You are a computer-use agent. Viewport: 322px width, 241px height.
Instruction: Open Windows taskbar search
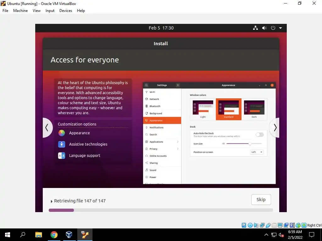(23, 235)
